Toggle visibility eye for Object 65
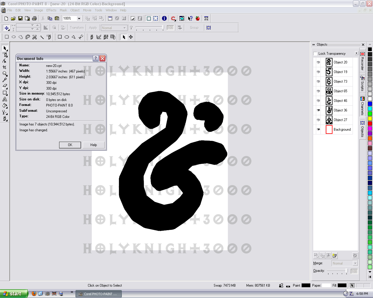Viewport: 373px width, 298px height. tap(318, 91)
